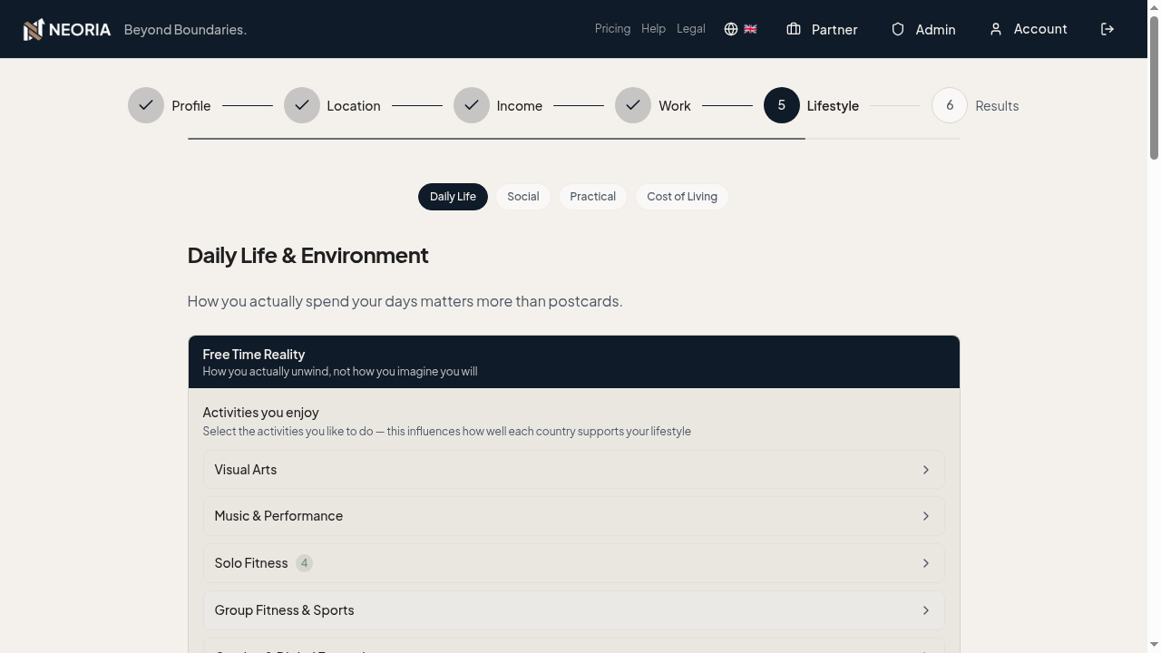Click the Lifestyle step number 5 circle
1161x653 pixels.
pyautogui.click(x=782, y=105)
